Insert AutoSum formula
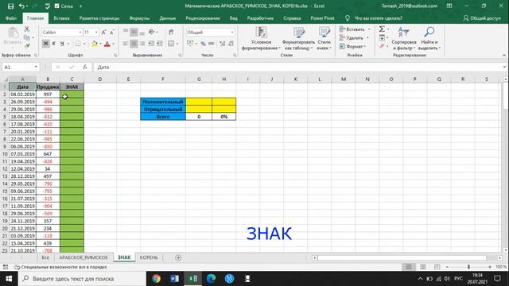The height and width of the screenshot is (286, 509). tap(382, 29)
